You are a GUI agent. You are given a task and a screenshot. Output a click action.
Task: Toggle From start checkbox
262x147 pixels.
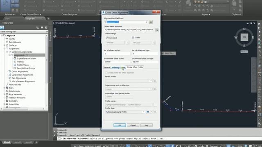point(107,38)
